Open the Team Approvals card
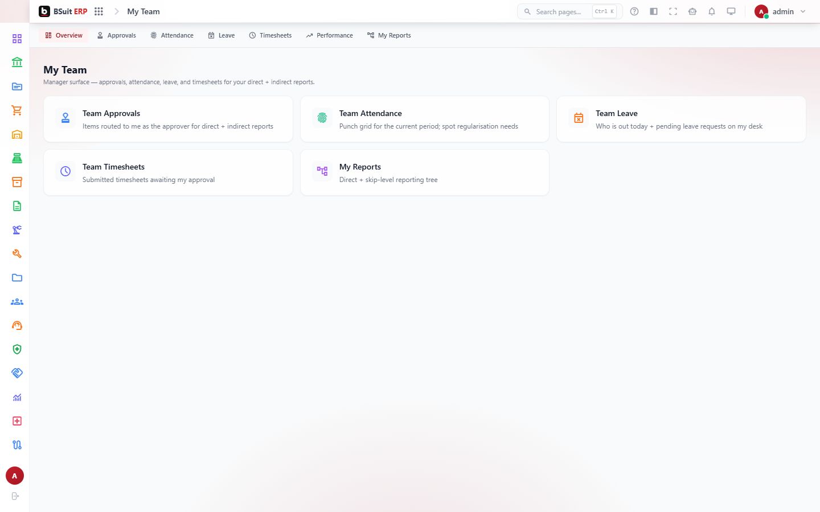The image size is (820, 512). tap(168, 119)
